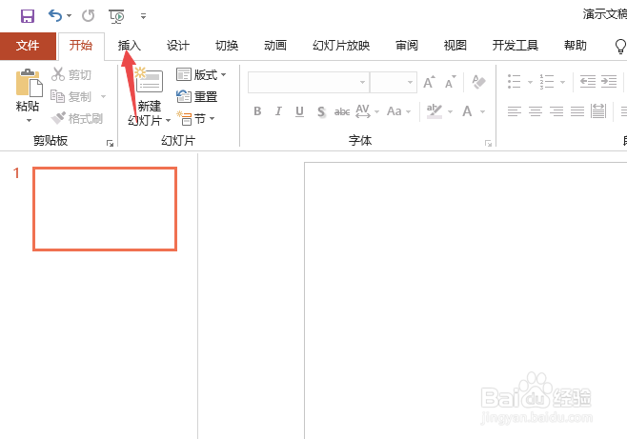Open Customize Quick Access Toolbar dropdown
The image size is (627, 439).
click(x=143, y=16)
